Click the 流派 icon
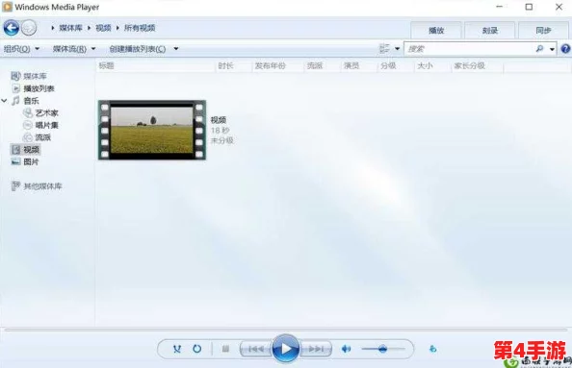Viewport: 572px width, 368px height. 28,137
